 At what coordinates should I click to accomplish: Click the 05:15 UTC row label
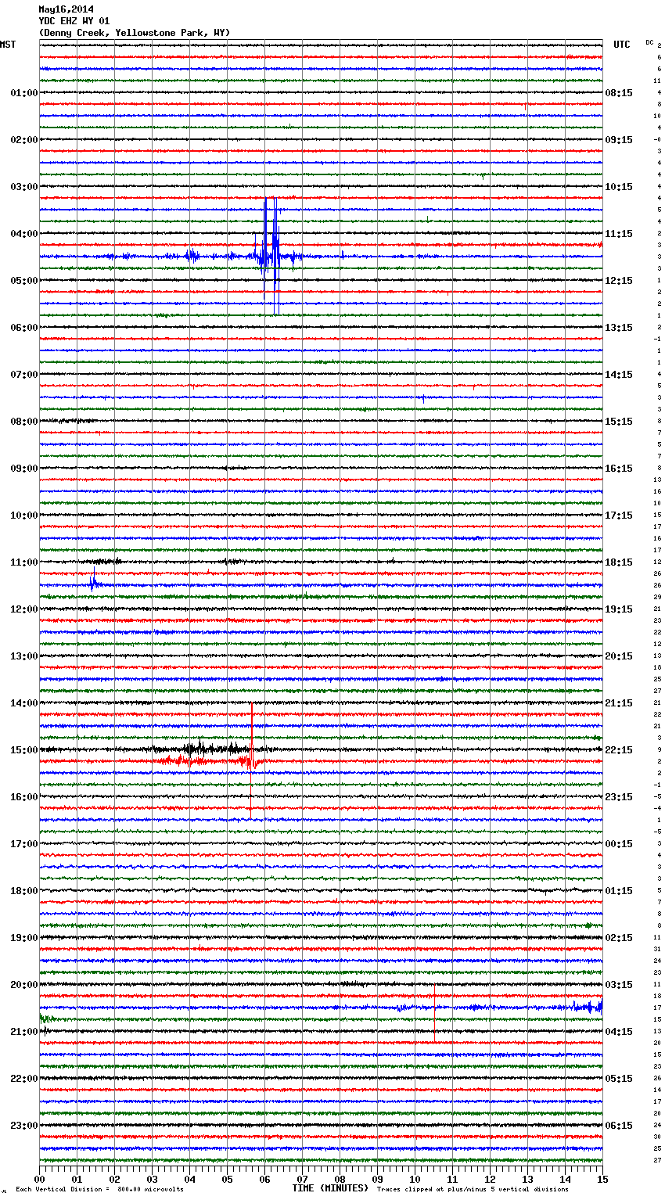pos(619,1078)
